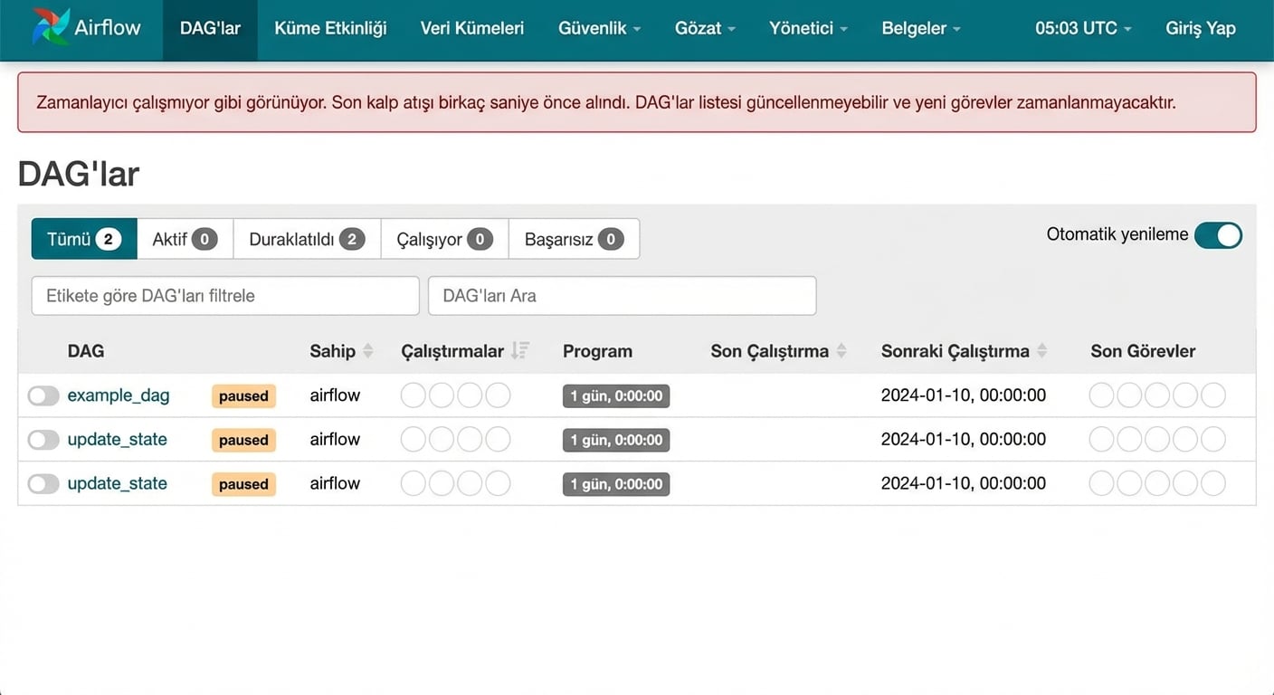This screenshot has height=695, width=1274.
Task: Disable the Otomatik yenileme switch
Action: click(1217, 235)
